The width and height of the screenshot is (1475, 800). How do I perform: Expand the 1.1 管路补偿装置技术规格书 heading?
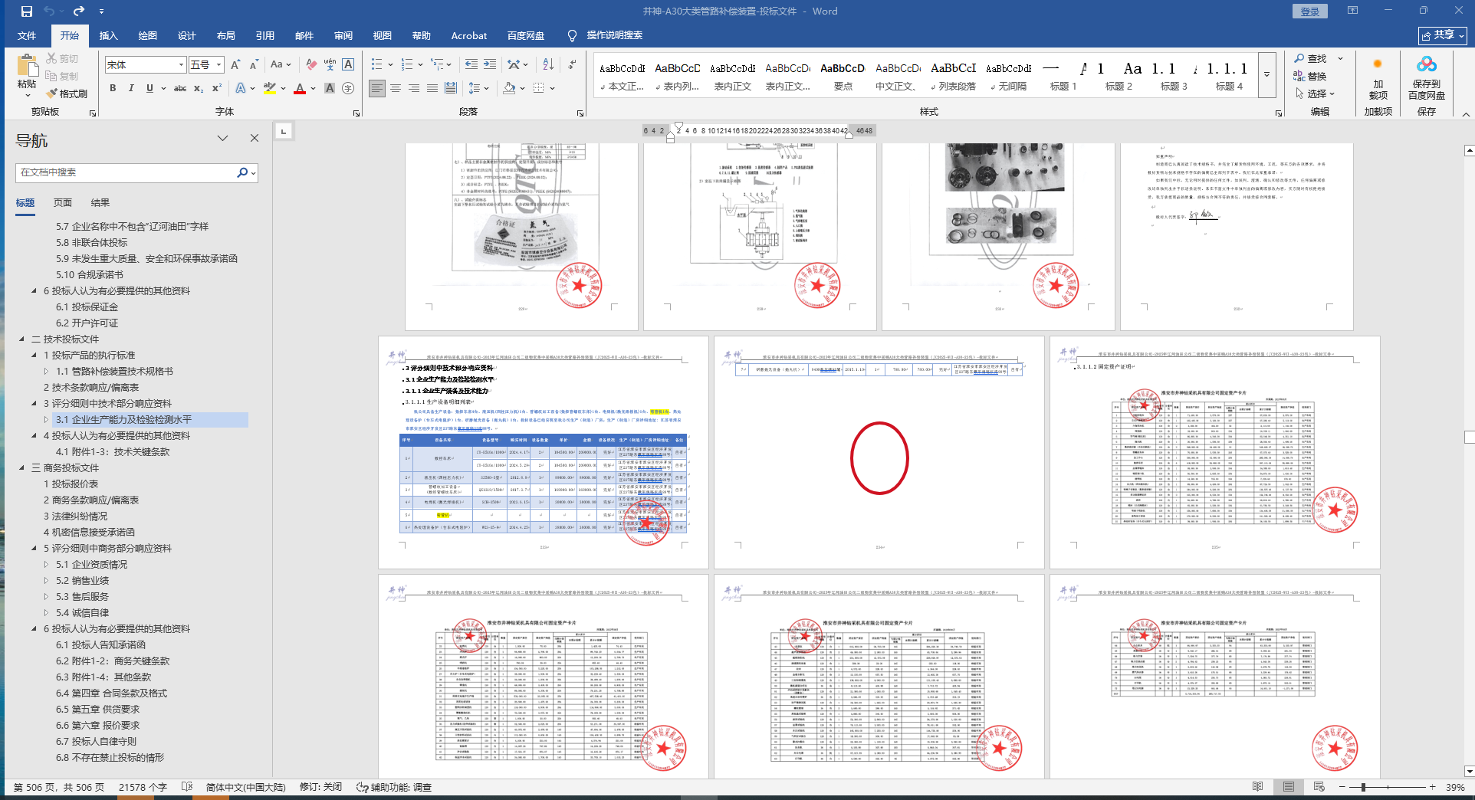(x=46, y=371)
